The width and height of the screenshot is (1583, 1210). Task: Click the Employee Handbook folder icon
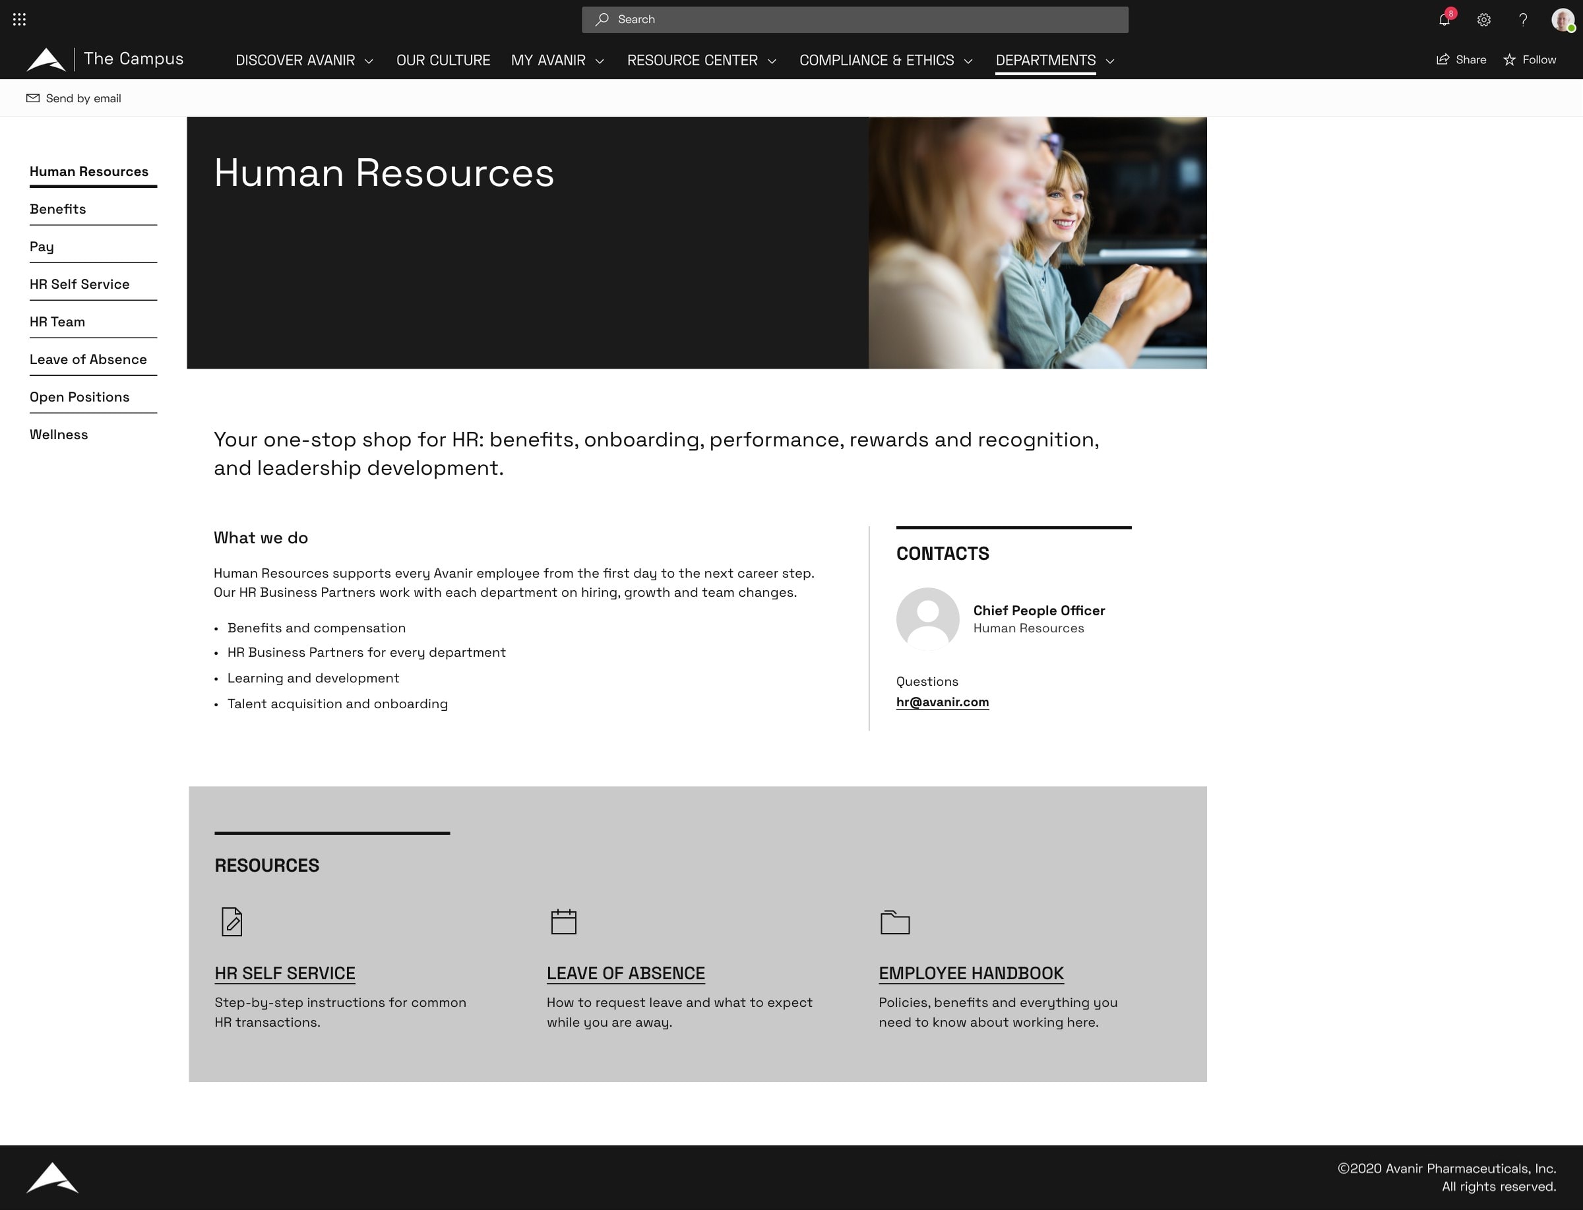[895, 922]
